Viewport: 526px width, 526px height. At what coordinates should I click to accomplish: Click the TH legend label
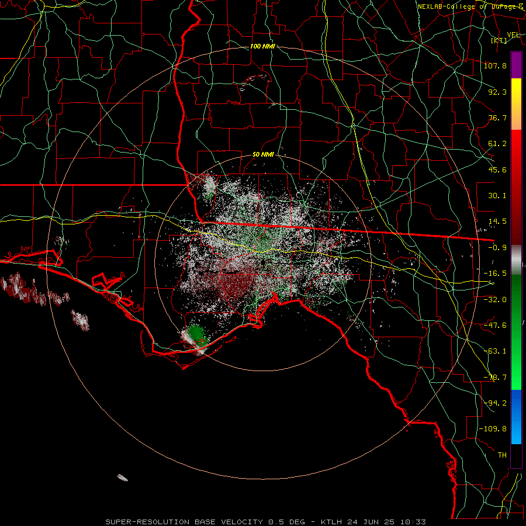(x=502, y=455)
